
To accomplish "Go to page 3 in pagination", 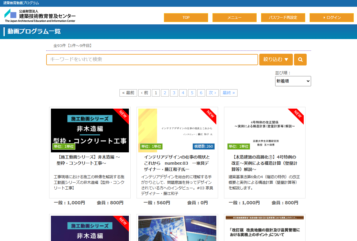I will [174, 93].
